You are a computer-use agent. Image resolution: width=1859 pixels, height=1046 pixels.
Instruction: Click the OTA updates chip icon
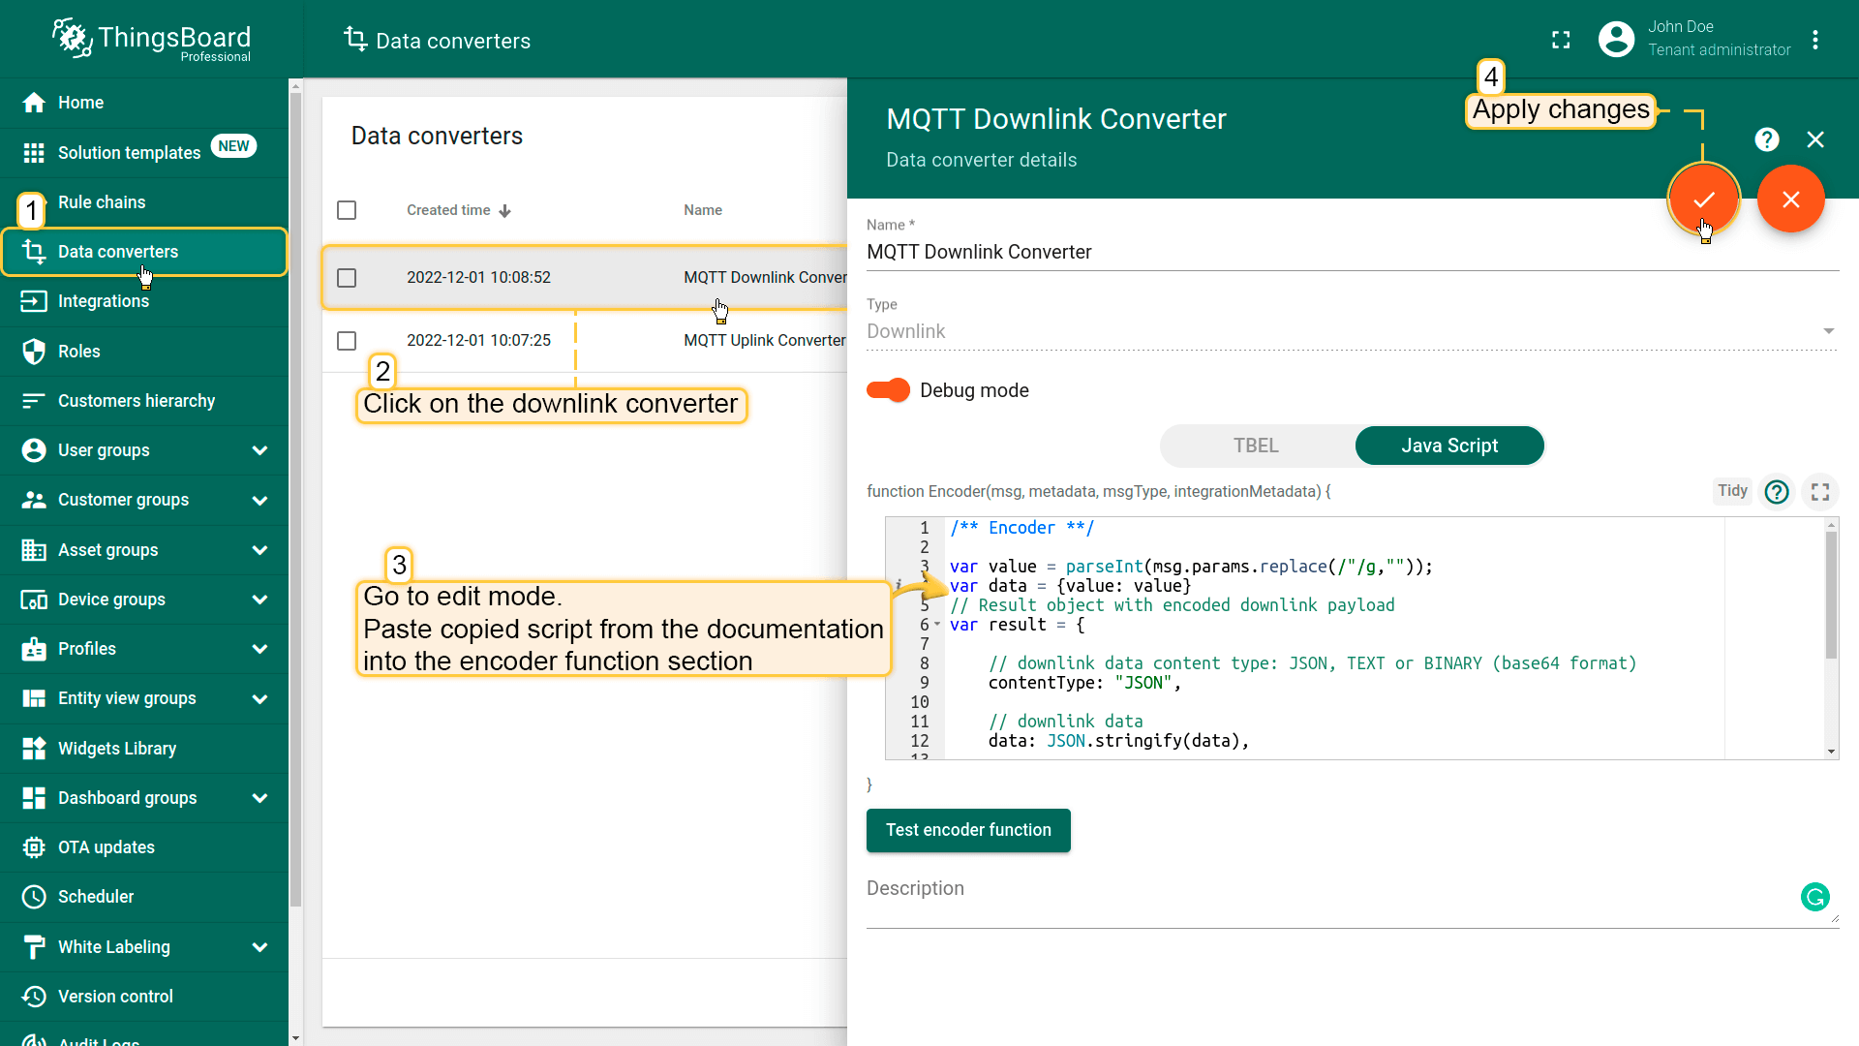[x=34, y=847]
